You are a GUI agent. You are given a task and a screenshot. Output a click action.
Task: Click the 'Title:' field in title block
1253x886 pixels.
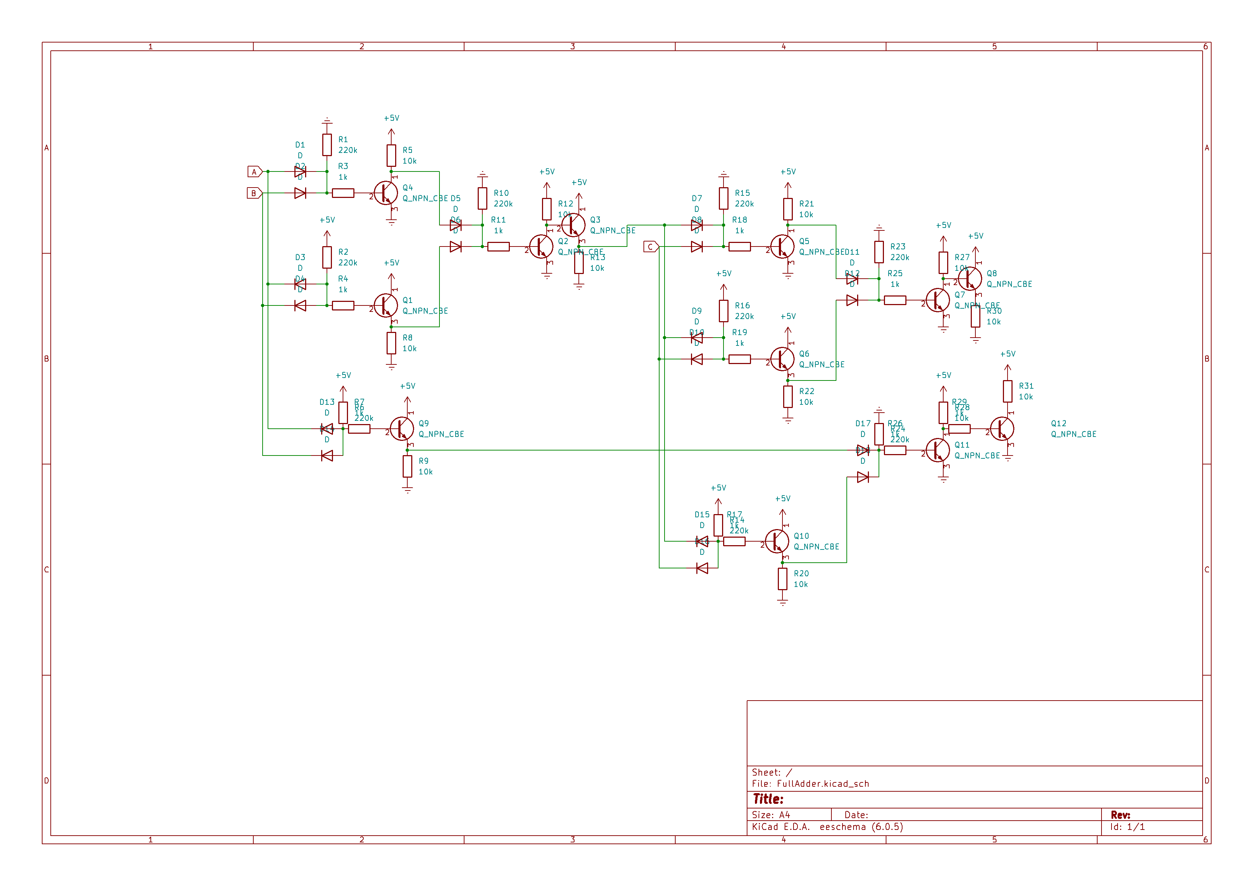tap(768, 799)
